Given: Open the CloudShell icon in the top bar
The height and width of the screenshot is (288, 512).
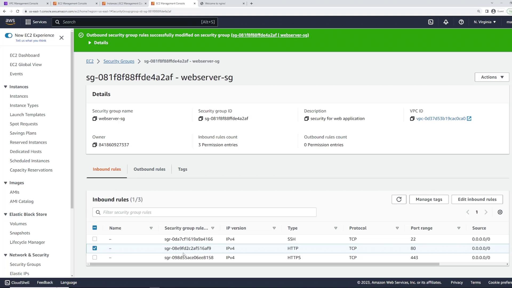Looking at the screenshot, I should click(x=431, y=22).
